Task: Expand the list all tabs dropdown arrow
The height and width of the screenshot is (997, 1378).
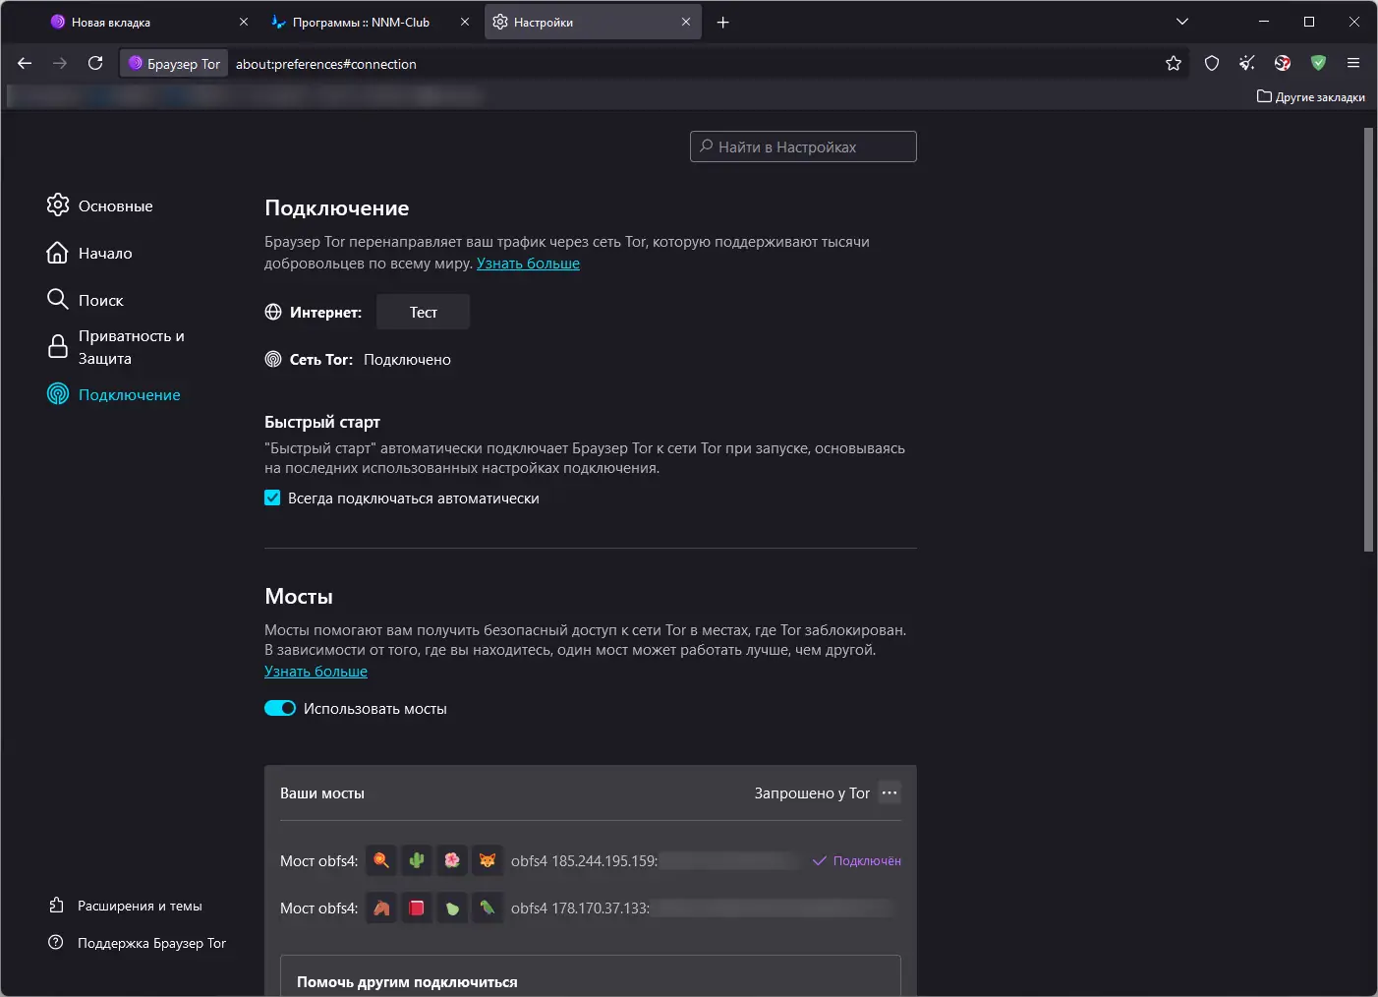Action: [1182, 22]
